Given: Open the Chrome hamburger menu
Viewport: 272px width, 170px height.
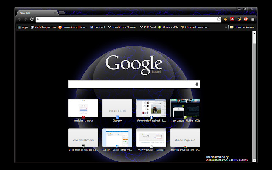Looking at the screenshot, I should 253,19.
